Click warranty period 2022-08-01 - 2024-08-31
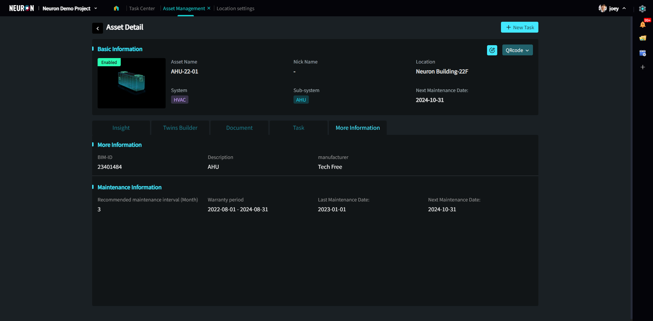The width and height of the screenshot is (653, 321). click(238, 209)
